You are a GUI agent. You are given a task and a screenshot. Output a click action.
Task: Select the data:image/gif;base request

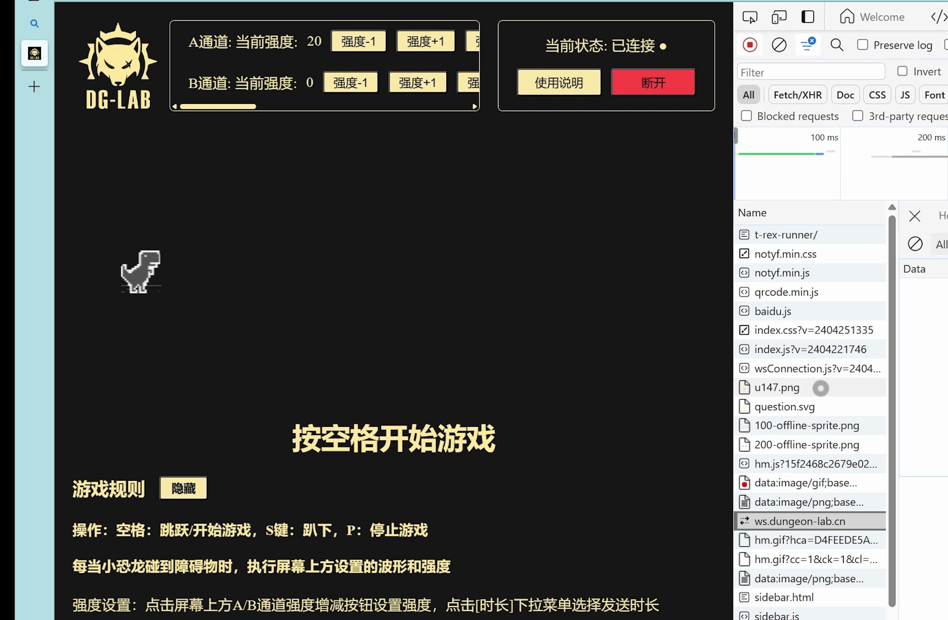(x=810, y=483)
